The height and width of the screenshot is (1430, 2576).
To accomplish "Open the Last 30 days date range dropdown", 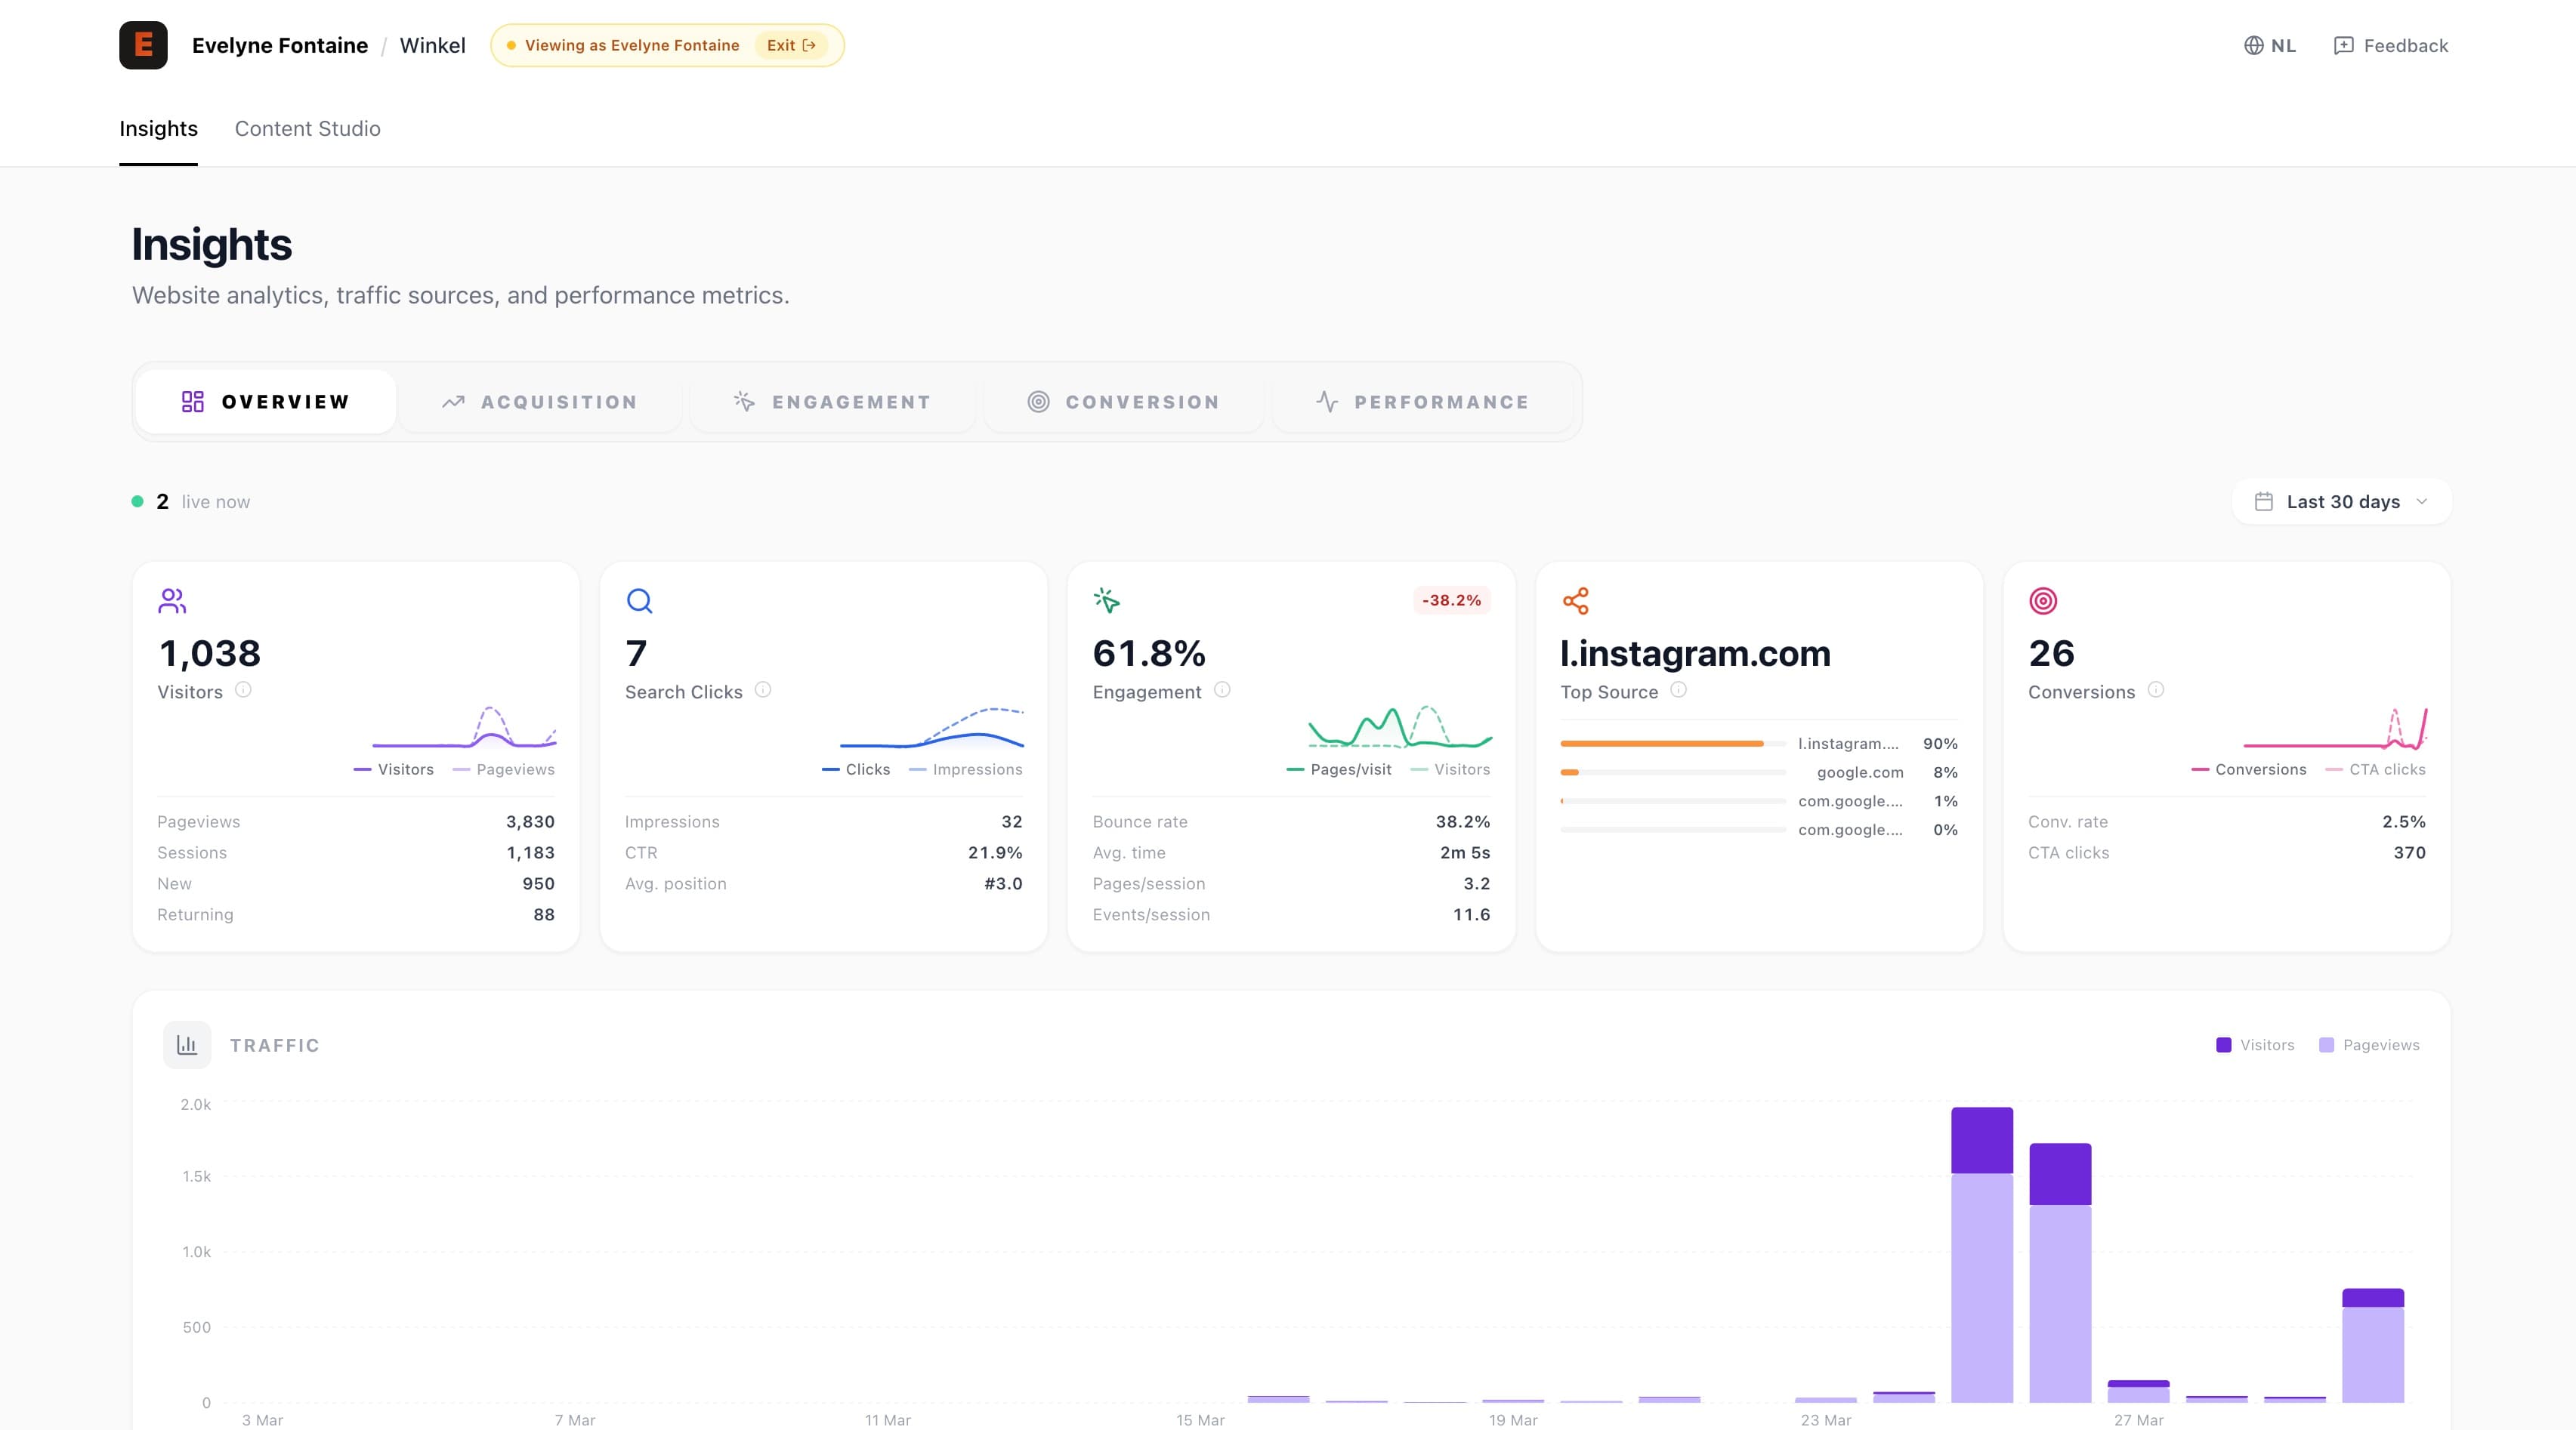I will tap(2340, 501).
